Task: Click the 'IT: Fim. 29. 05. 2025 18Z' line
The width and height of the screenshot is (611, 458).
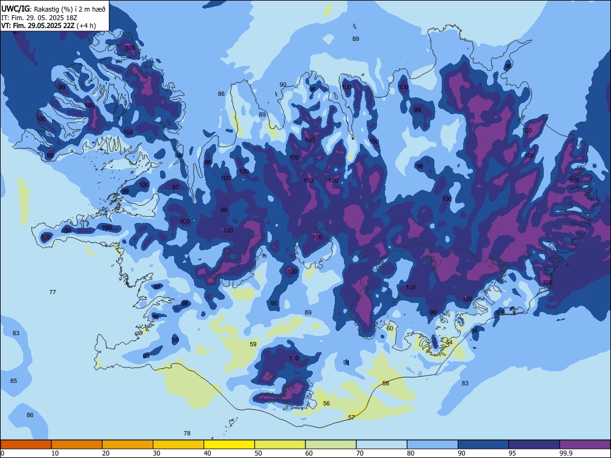Action: [x=39, y=18]
